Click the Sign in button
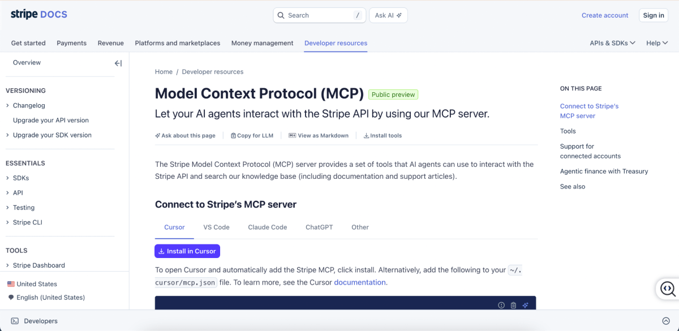This screenshot has height=331, width=679. (x=654, y=15)
